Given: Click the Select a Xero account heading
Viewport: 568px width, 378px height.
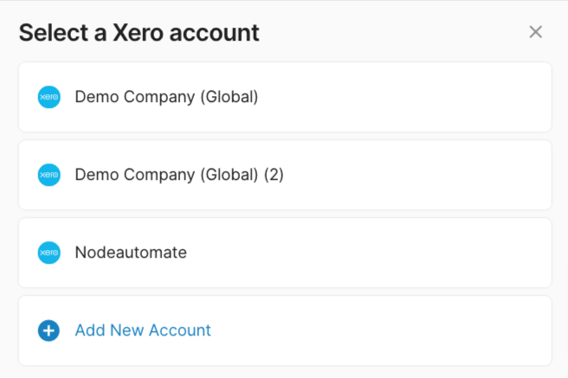Looking at the screenshot, I should tap(139, 33).
